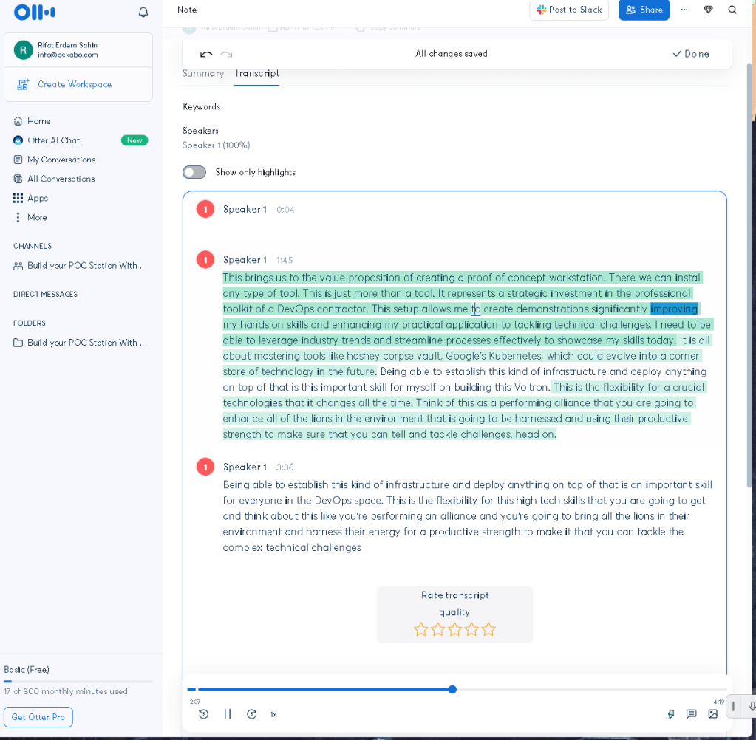Rate transcript with second star
This screenshot has width=756, height=740.
[437, 629]
